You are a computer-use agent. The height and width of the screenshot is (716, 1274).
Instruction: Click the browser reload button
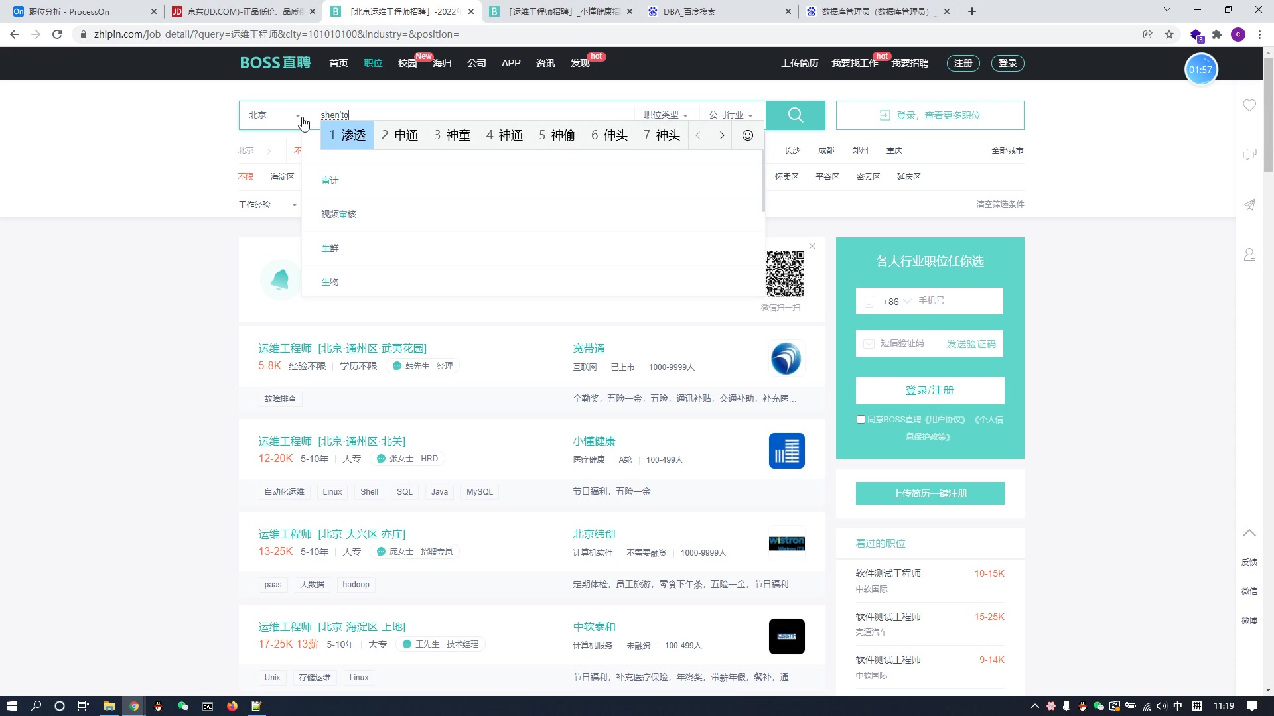57,34
